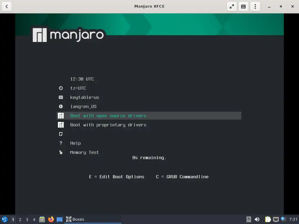Select the lang=en_US boot entry
Viewport: 299px width, 224px height.
pos(149,106)
